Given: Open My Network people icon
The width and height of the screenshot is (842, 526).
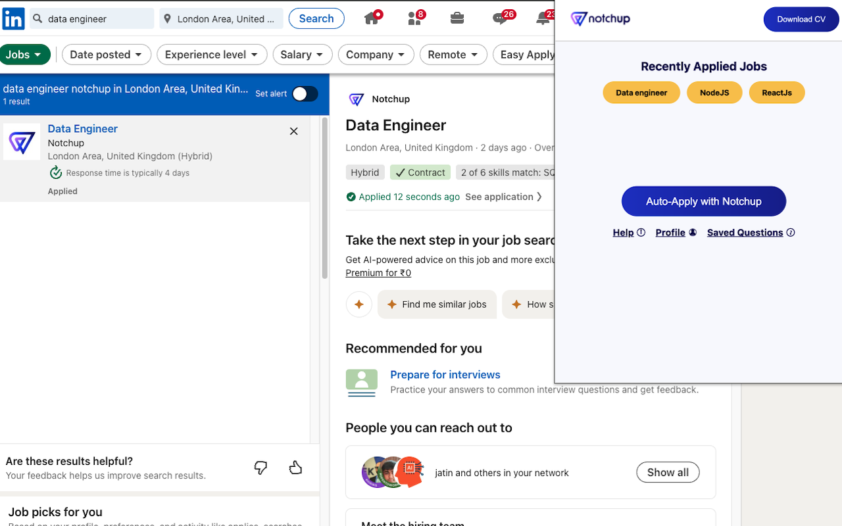Looking at the screenshot, I should pyautogui.click(x=415, y=18).
